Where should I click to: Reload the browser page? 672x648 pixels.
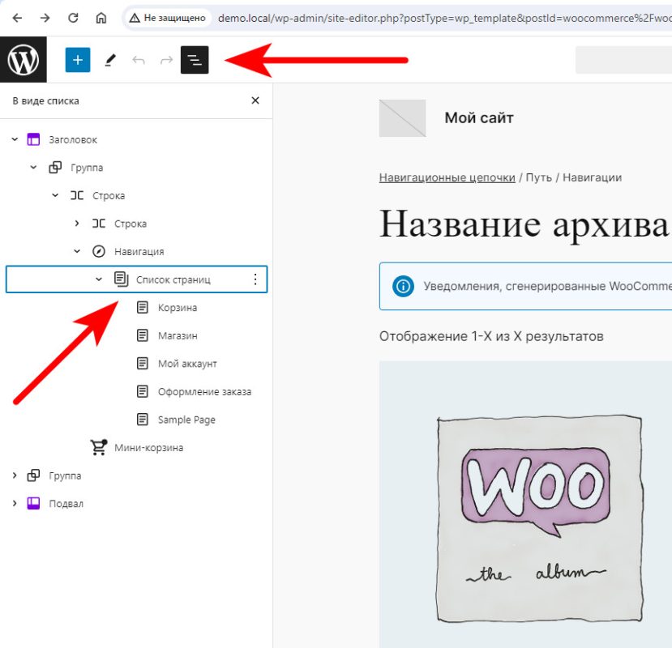tap(73, 18)
